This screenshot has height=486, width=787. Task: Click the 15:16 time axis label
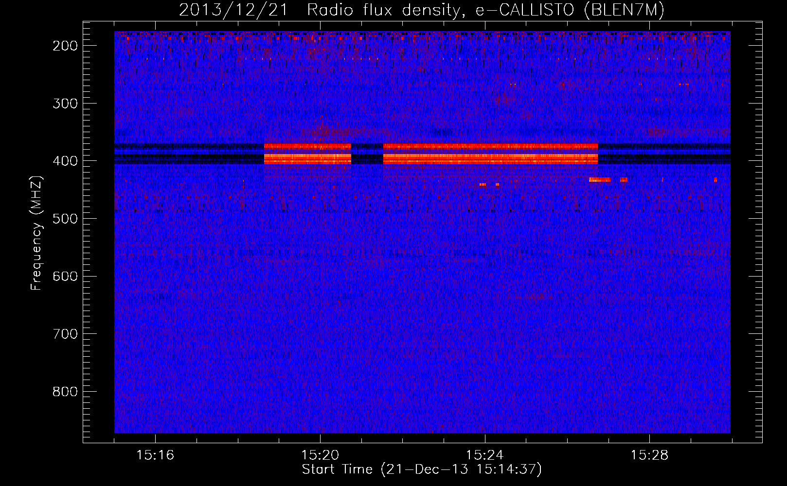(x=155, y=455)
